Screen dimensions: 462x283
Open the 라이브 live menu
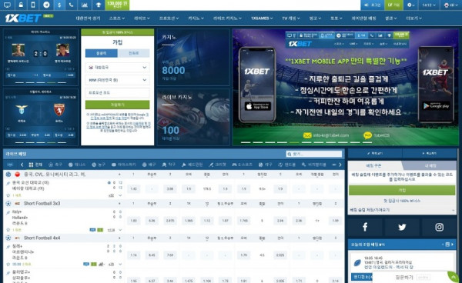(142, 18)
